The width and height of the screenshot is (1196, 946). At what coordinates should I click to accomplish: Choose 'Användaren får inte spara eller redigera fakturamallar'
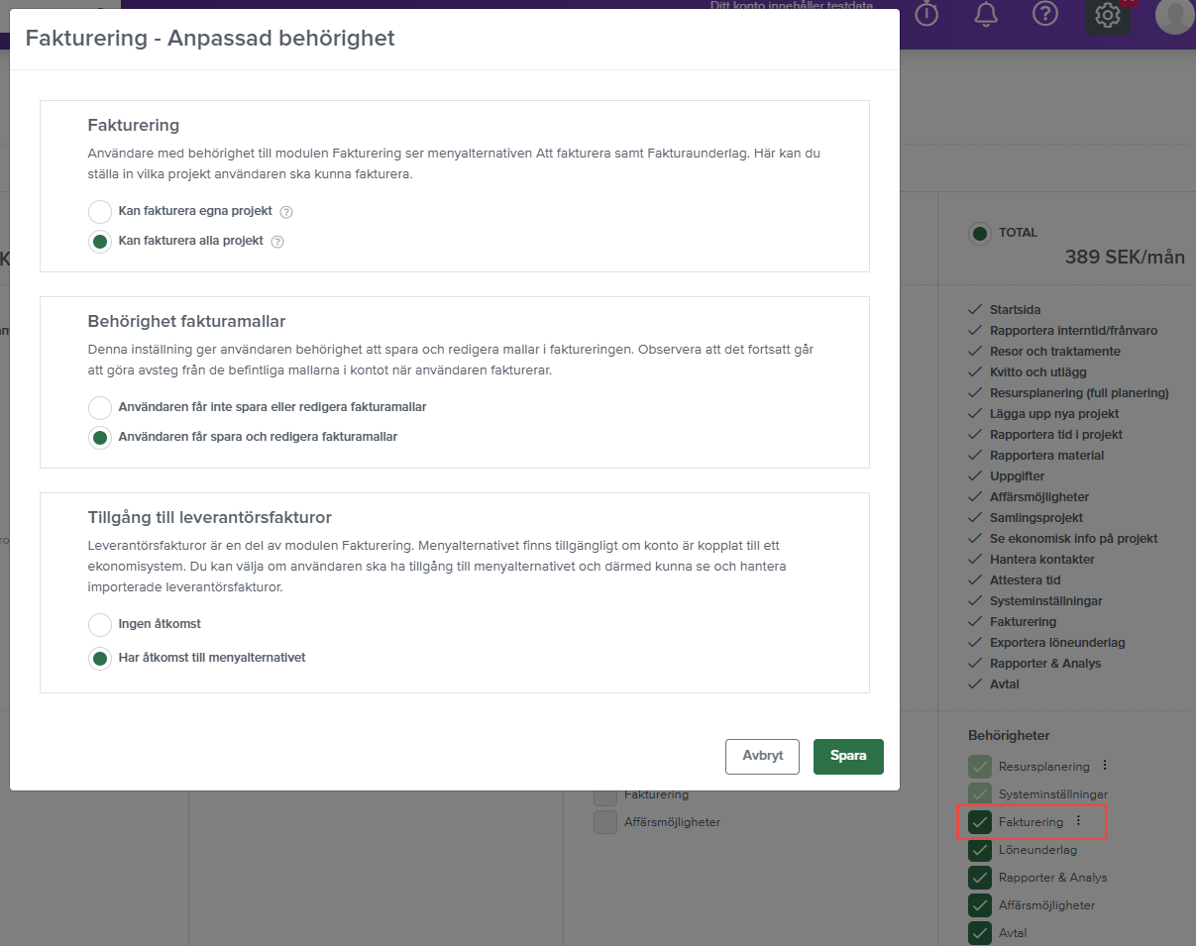pyautogui.click(x=100, y=408)
